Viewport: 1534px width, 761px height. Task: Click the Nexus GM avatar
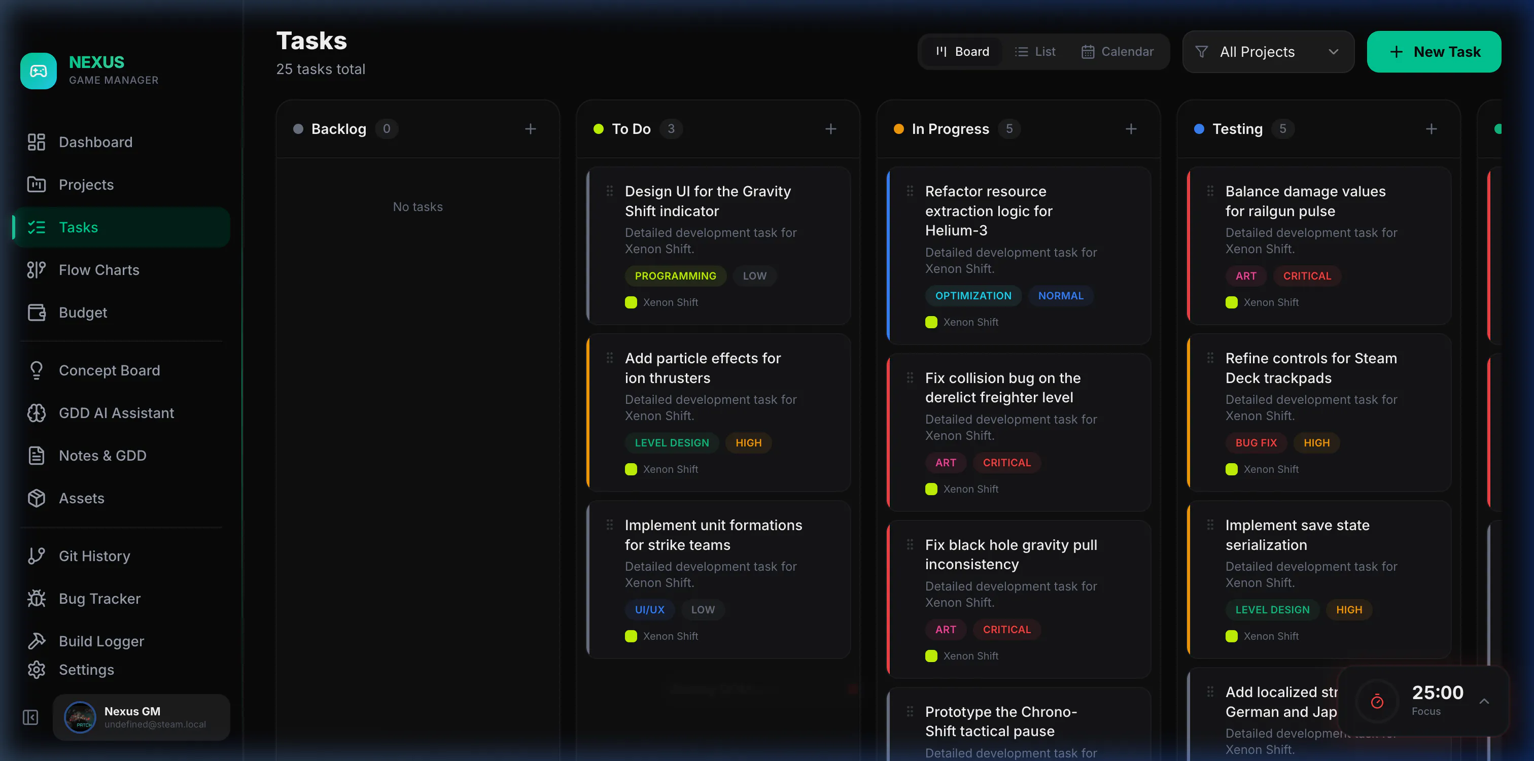[x=80, y=717]
